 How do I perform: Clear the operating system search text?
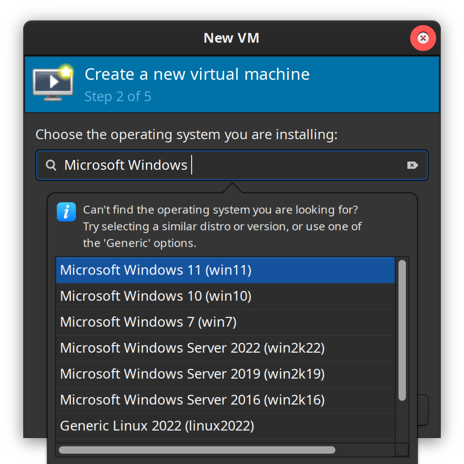[x=412, y=165]
